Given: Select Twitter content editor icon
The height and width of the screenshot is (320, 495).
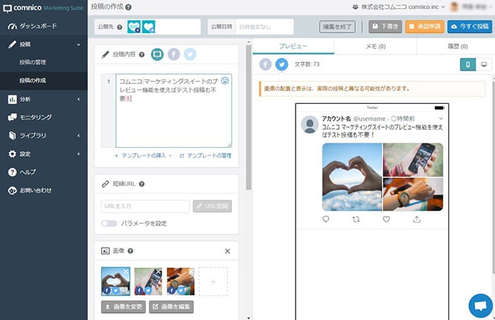Looking at the screenshot, I should 190,54.
